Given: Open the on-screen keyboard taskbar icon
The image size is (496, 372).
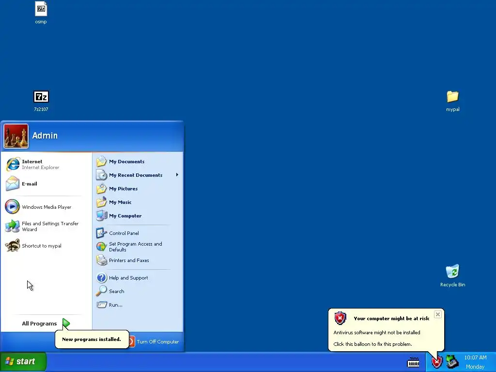Looking at the screenshot, I should click(413, 362).
